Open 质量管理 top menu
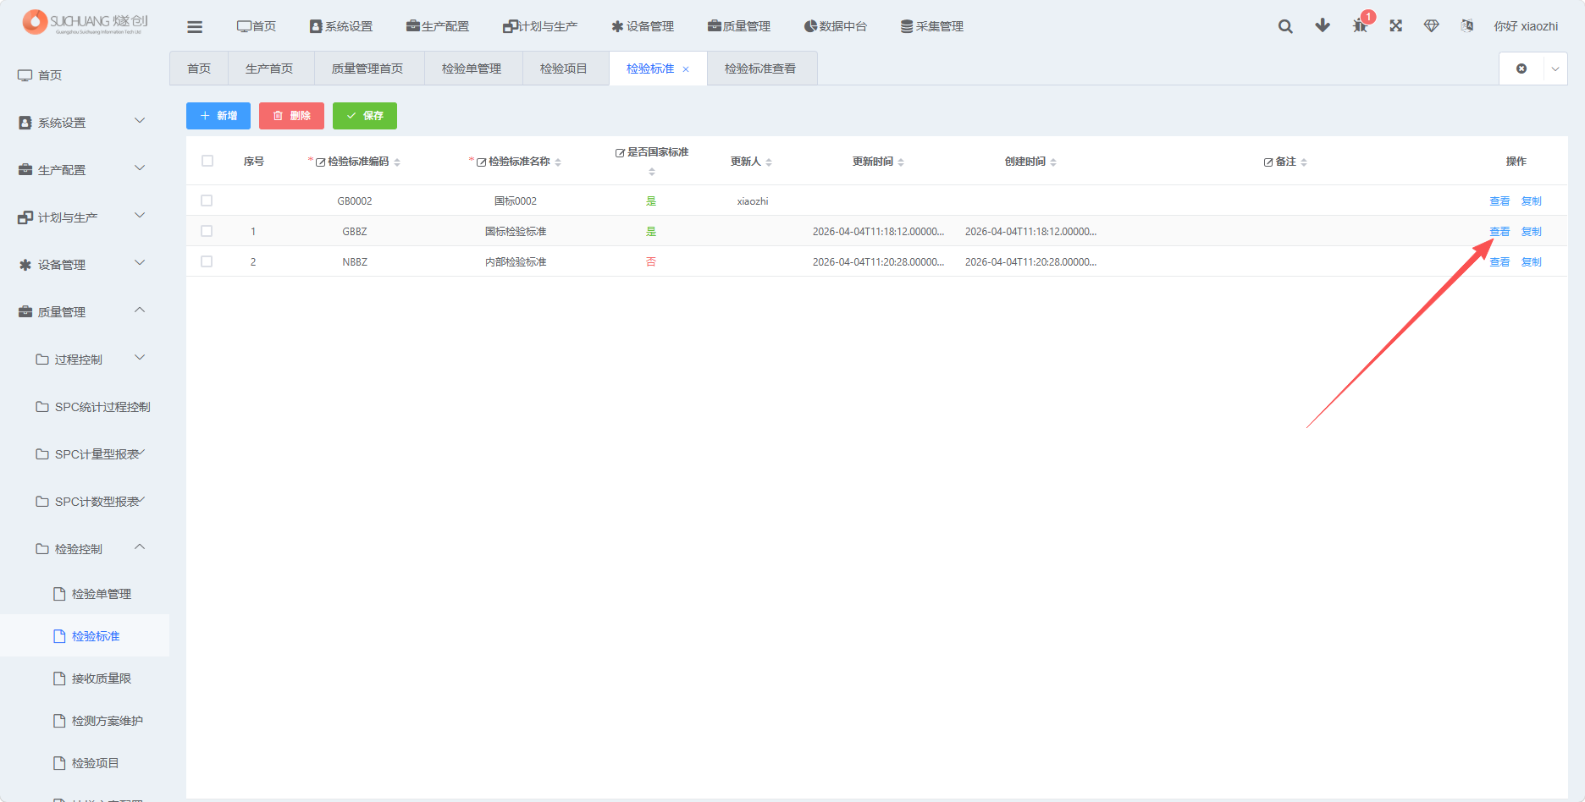Image resolution: width=1585 pixels, height=802 pixels. (739, 26)
